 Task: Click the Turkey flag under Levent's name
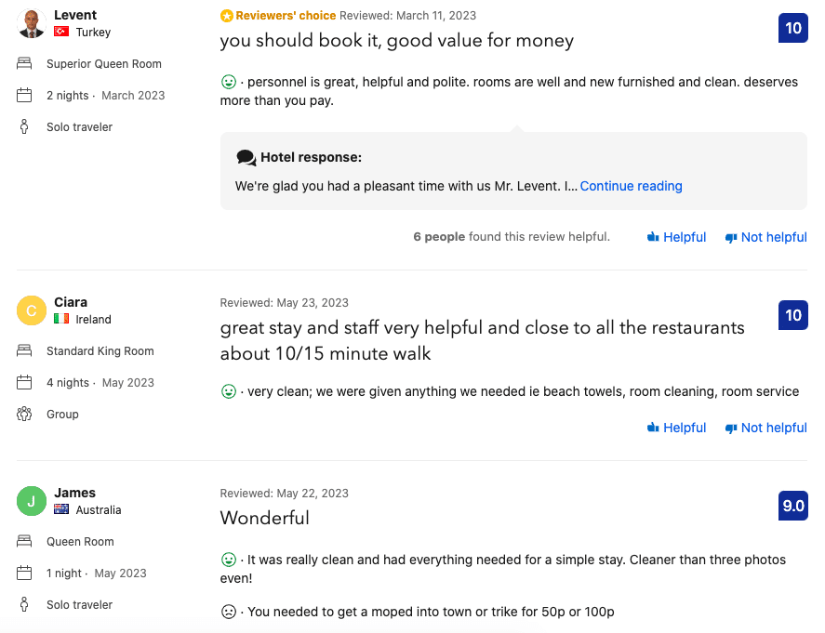[60, 31]
